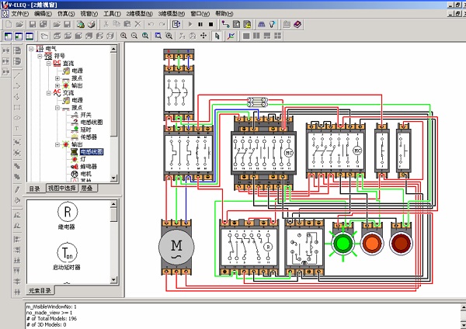Click the Zoom In magnifier icon

124,36
